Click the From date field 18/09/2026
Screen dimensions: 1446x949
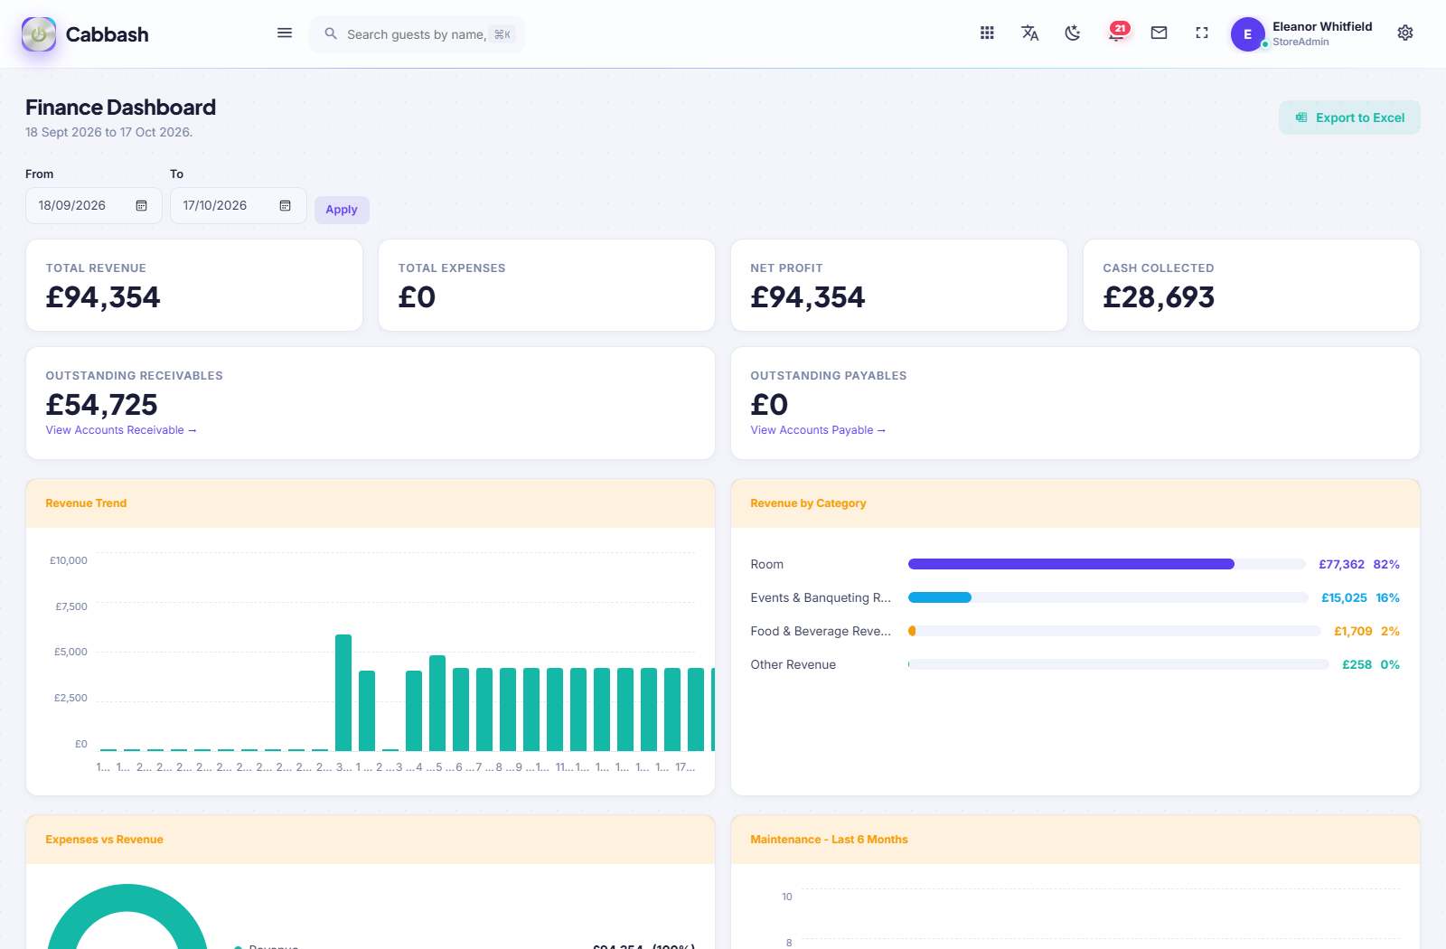[94, 206]
